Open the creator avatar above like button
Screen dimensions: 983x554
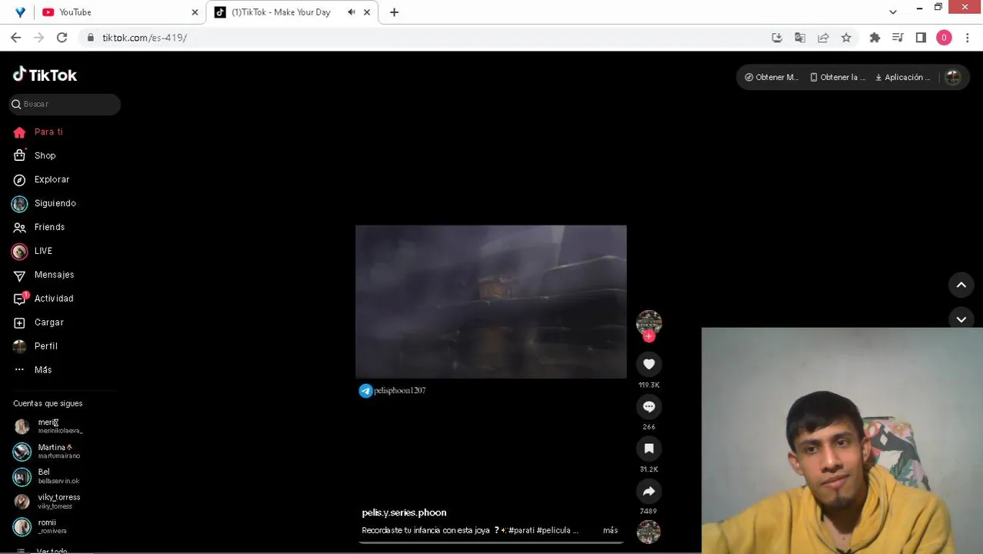click(648, 322)
